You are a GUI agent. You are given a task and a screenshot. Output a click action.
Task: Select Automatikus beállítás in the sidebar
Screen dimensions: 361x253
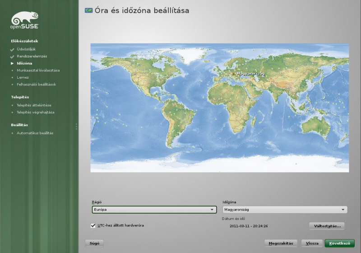click(35, 133)
